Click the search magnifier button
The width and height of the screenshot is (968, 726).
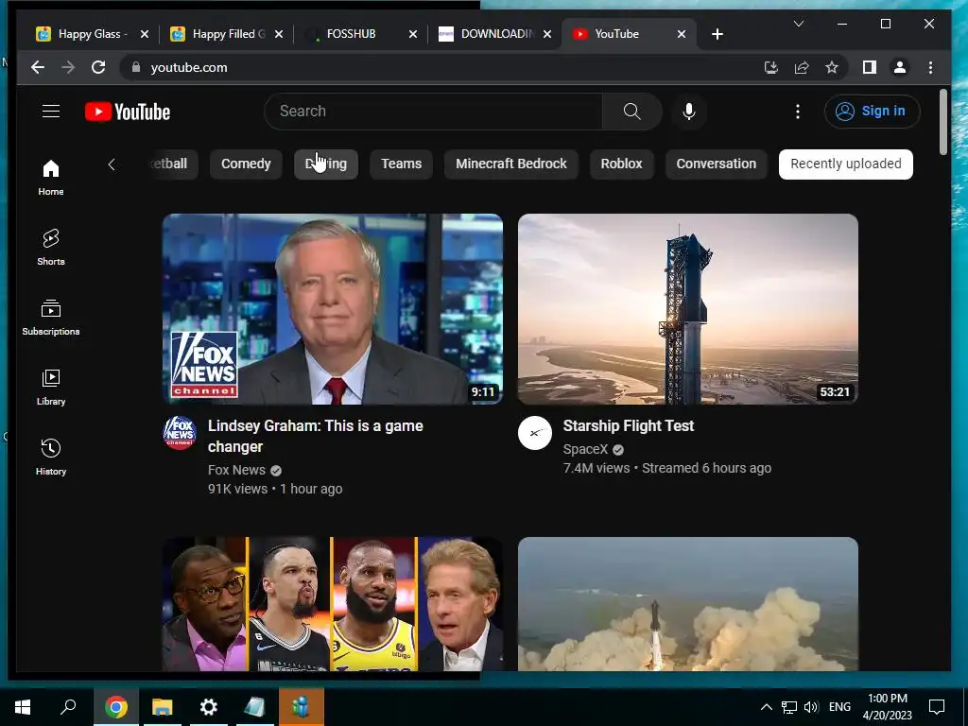coord(631,112)
